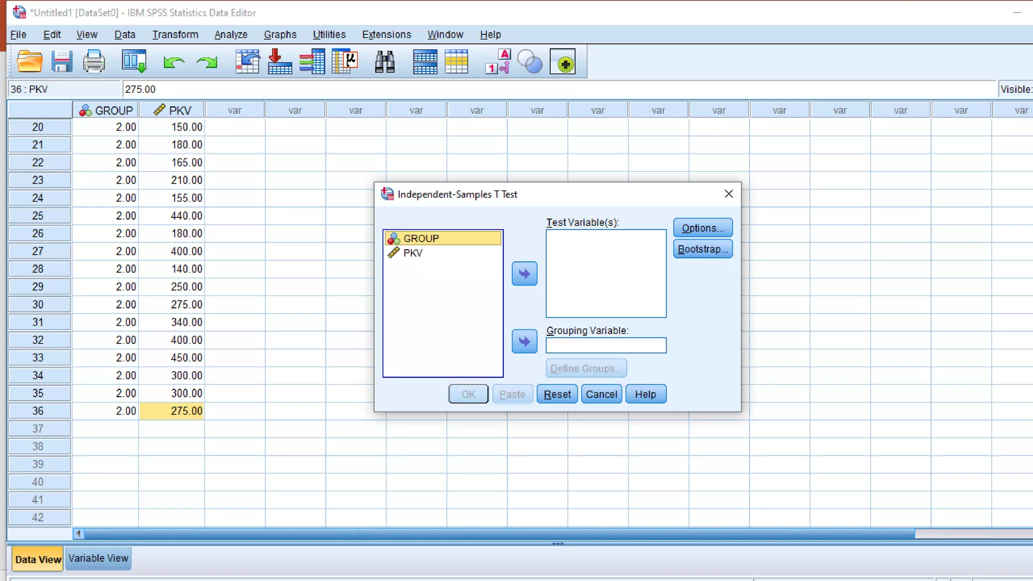The height and width of the screenshot is (581, 1033).
Task: Click the Bootstrap... button
Action: coord(702,249)
